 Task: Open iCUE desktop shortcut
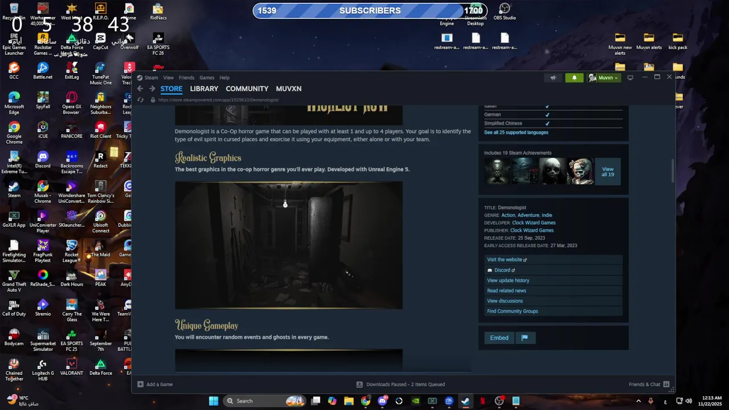(x=43, y=130)
